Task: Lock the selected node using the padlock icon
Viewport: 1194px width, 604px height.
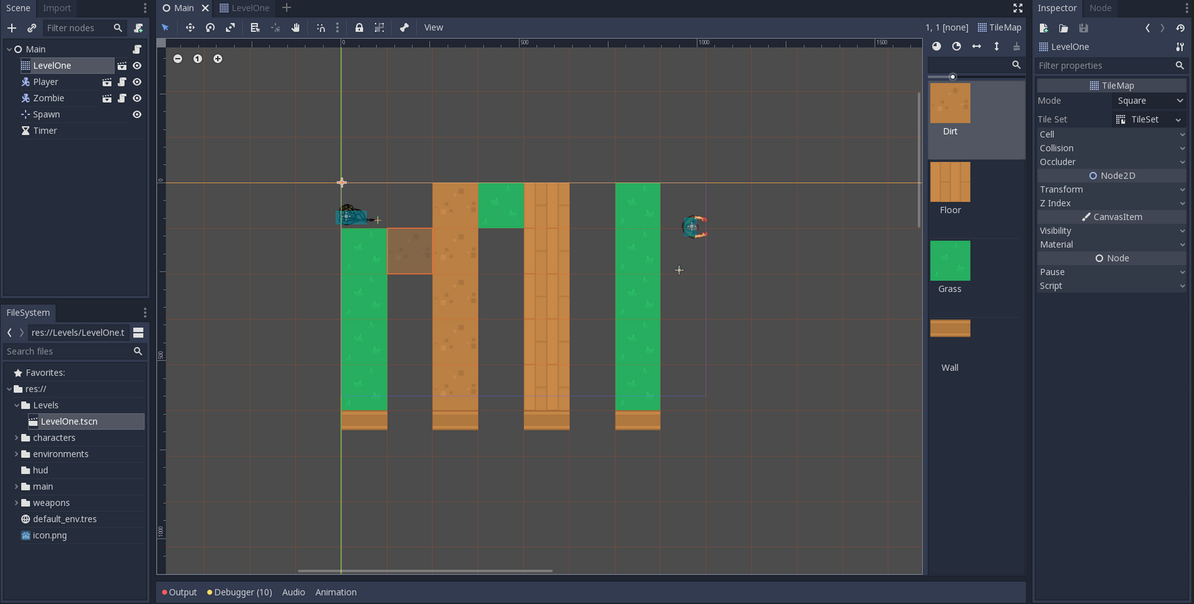Action: pos(359,28)
